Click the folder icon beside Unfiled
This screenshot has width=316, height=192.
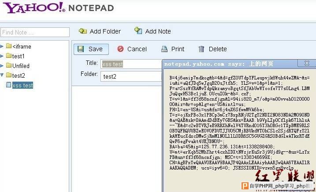9,65
